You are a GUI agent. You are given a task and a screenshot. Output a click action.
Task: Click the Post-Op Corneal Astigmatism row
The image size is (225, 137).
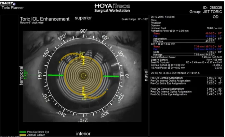pyautogui.click(x=186, y=89)
